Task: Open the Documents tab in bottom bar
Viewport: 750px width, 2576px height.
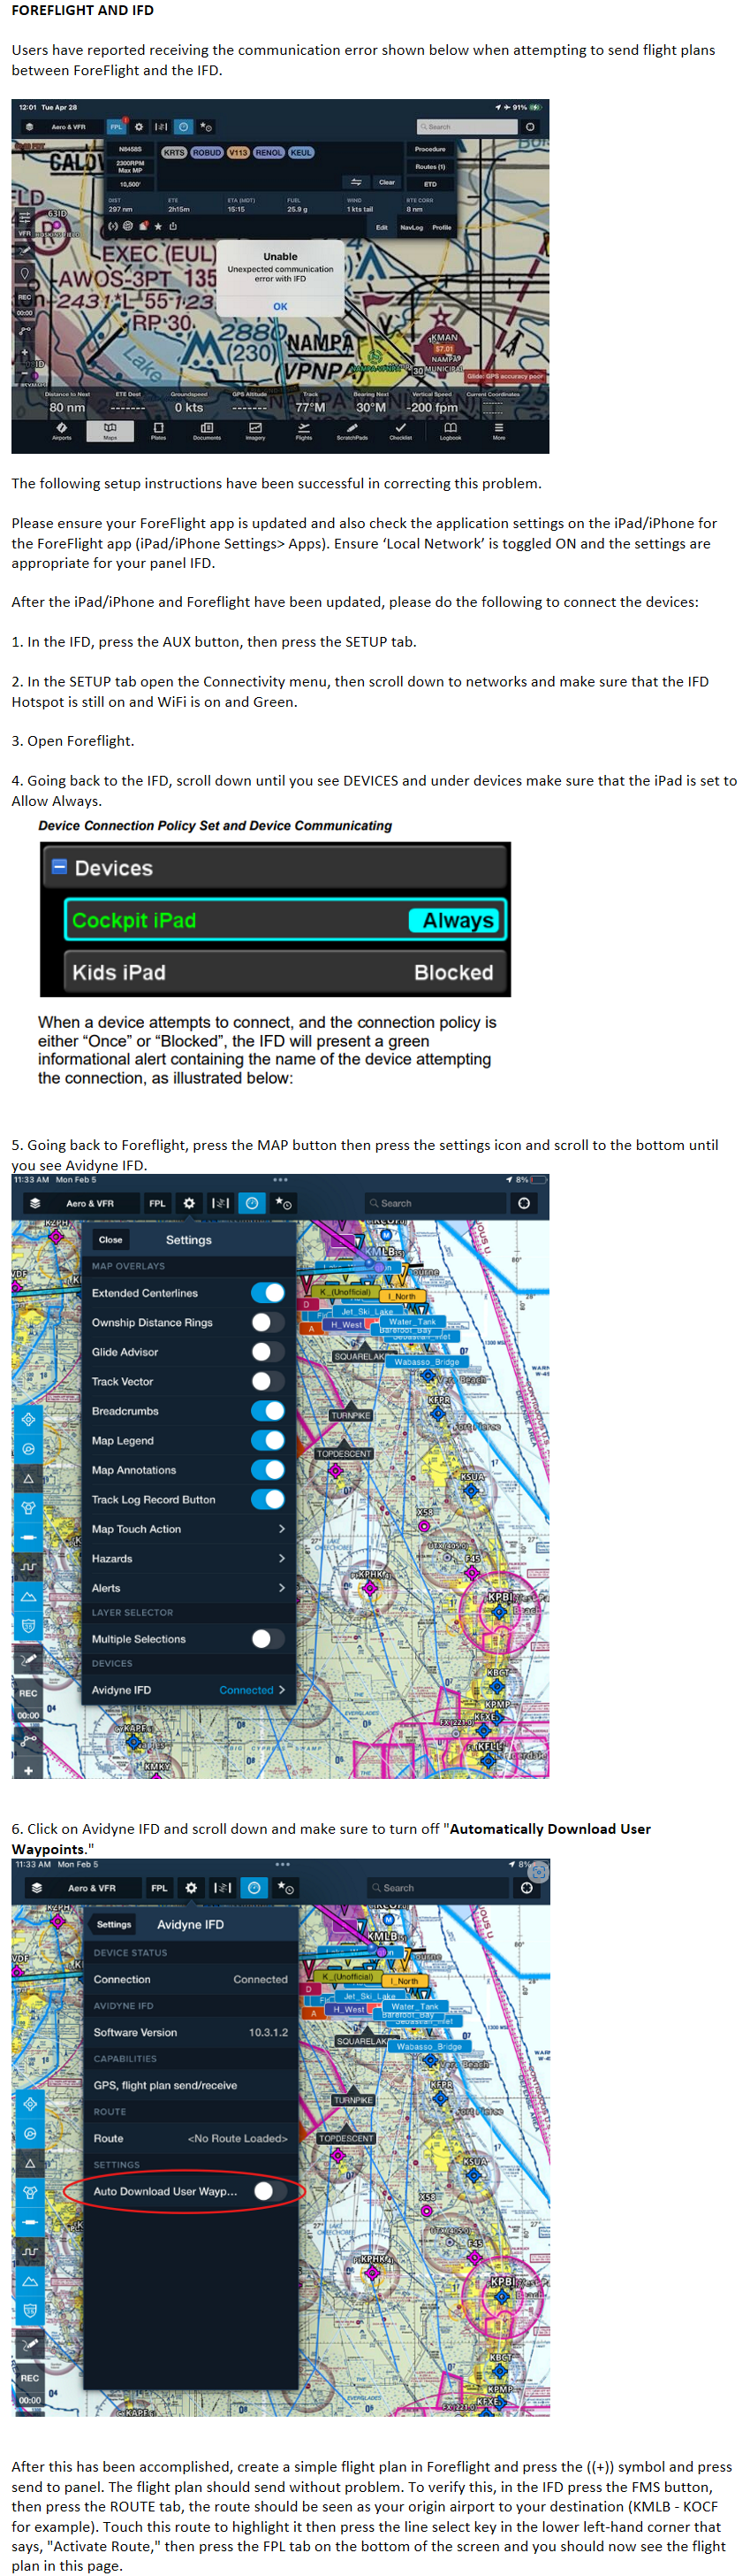Action: pos(207,430)
